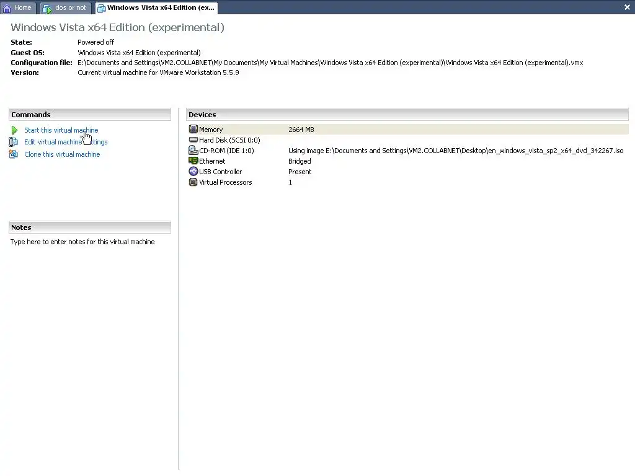635x476 pixels.
Task: Click the Ethernet network card icon
Action: click(x=193, y=161)
